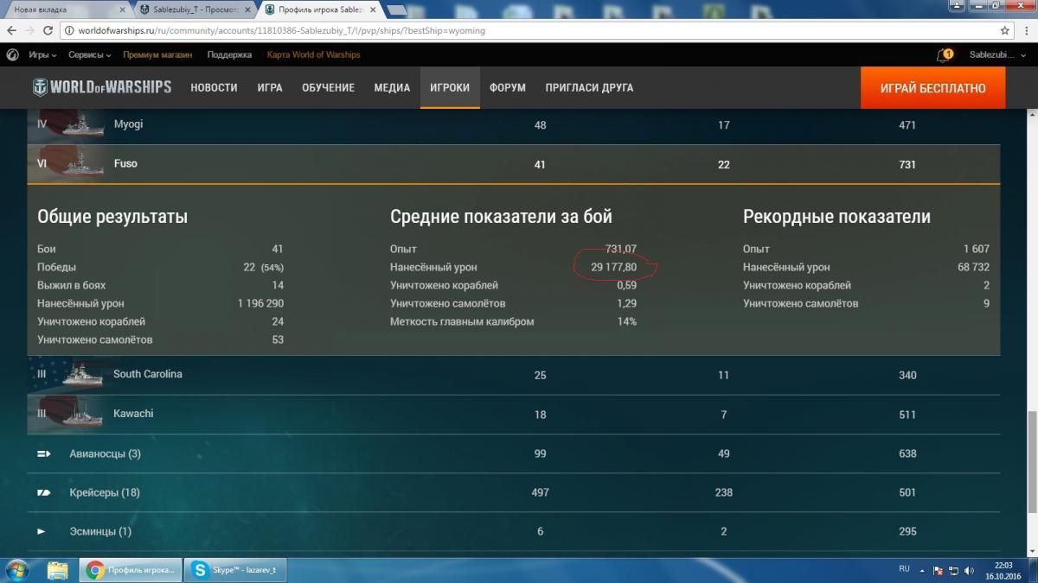Viewport: 1038px width, 583px height.
Task: Open the Chrome menu (three dots)
Action: [x=1027, y=30]
